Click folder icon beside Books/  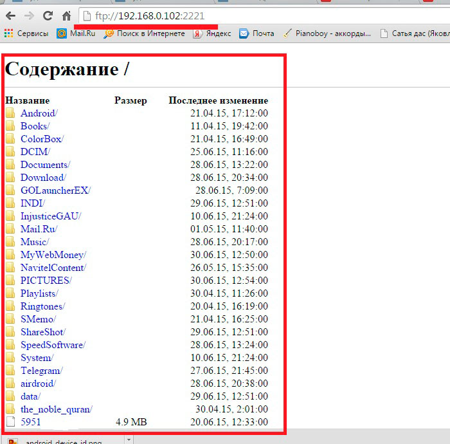click(10, 125)
